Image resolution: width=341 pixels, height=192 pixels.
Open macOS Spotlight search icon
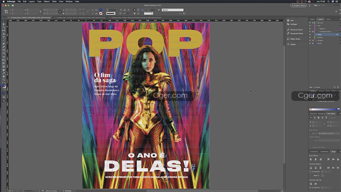click(328, 2)
